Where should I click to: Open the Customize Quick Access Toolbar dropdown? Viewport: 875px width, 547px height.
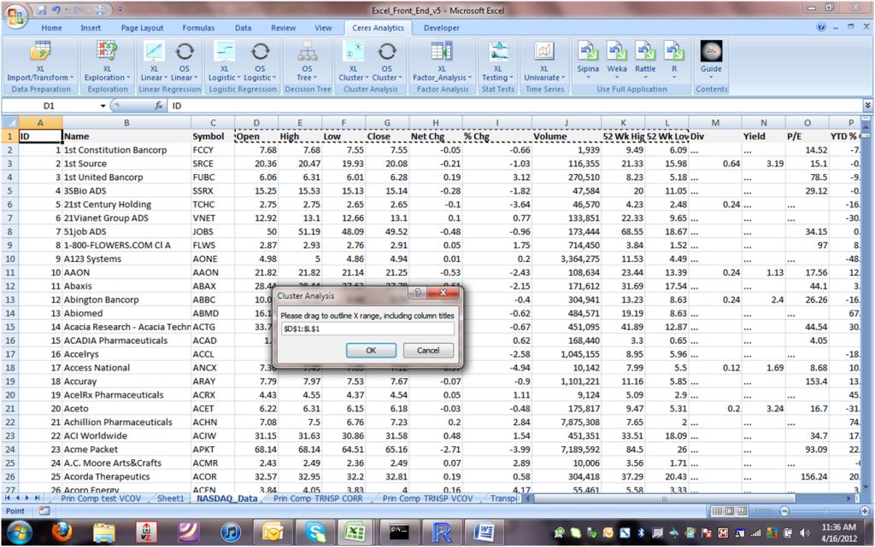(x=120, y=9)
